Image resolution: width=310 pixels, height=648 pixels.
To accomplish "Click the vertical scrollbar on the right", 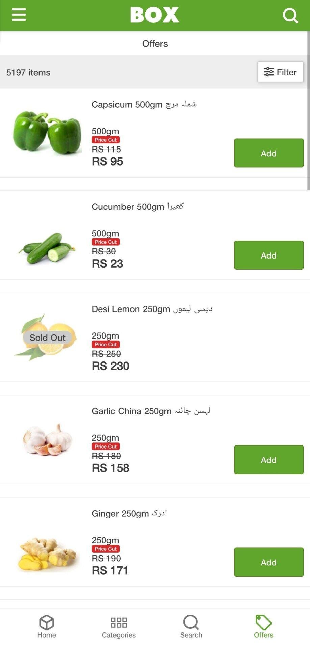I will pyautogui.click(x=308, y=111).
